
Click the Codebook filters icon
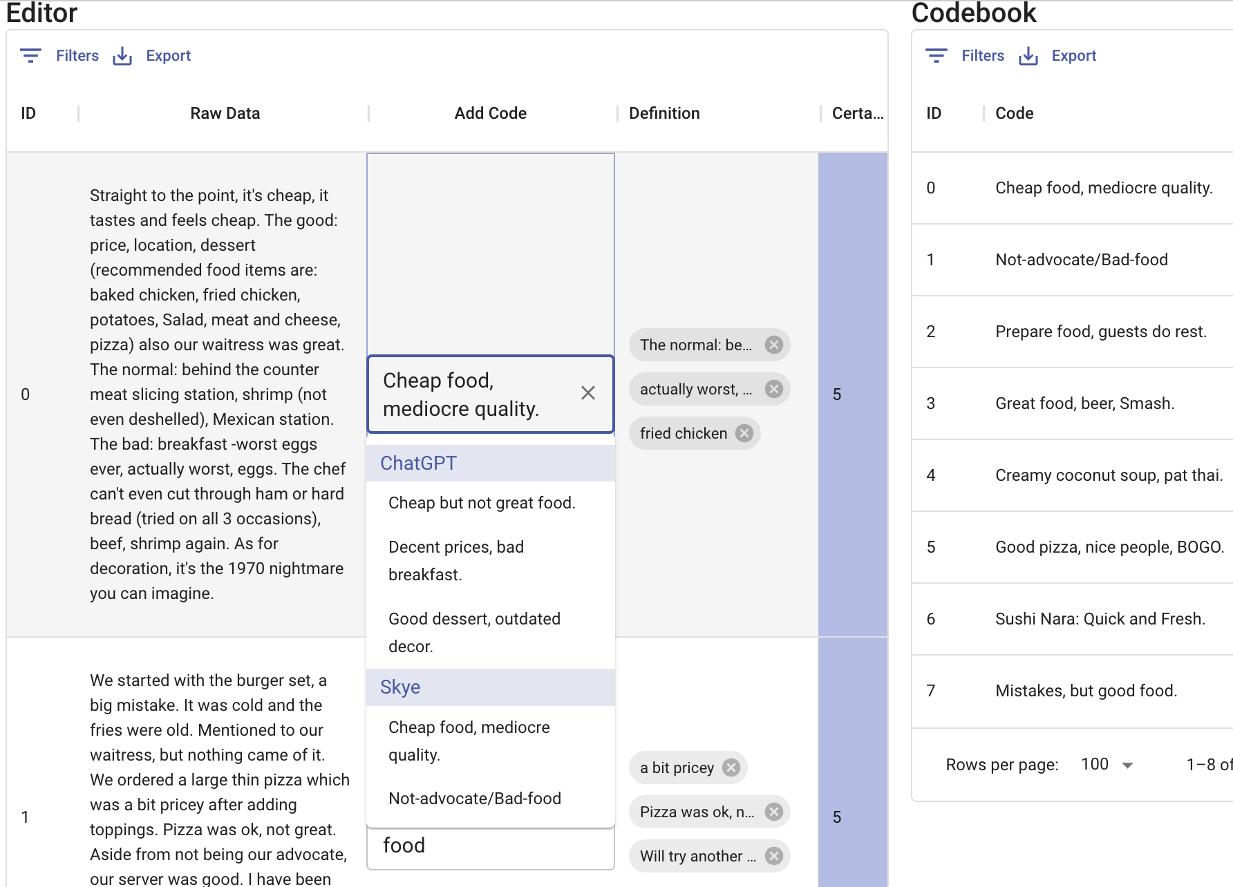(x=936, y=56)
